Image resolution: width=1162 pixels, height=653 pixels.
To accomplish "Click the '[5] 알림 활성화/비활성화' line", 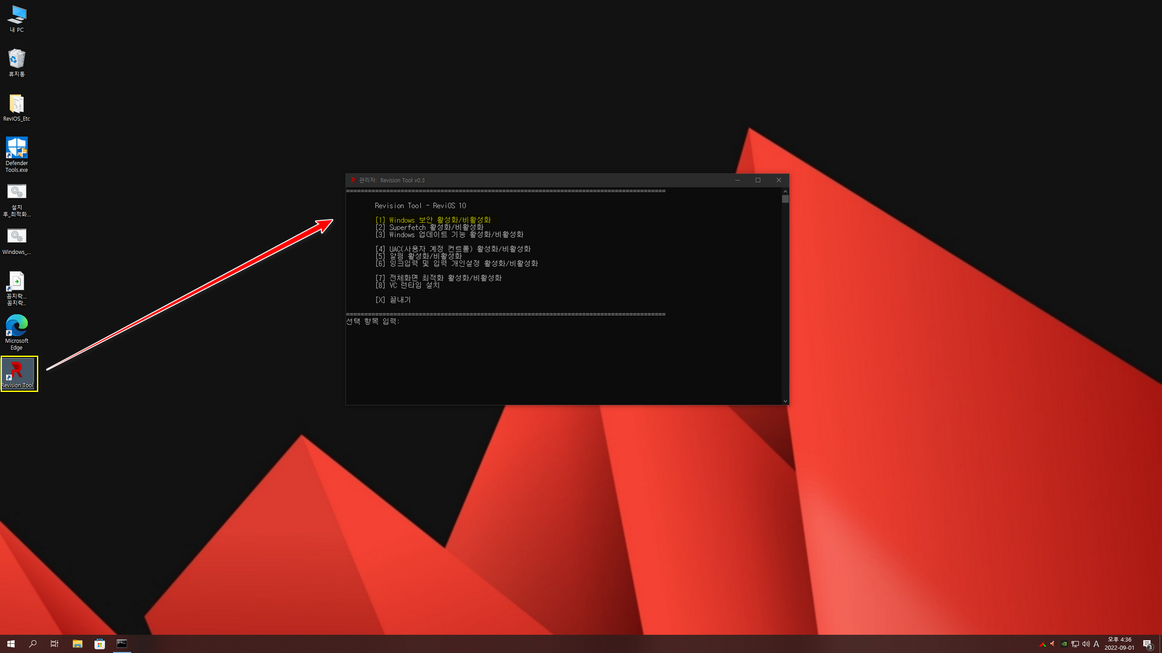I will (x=418, y=256).
